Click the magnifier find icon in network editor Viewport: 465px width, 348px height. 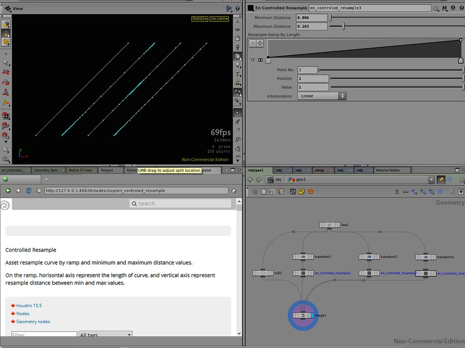pyautogui.click(x=452, y=192)
